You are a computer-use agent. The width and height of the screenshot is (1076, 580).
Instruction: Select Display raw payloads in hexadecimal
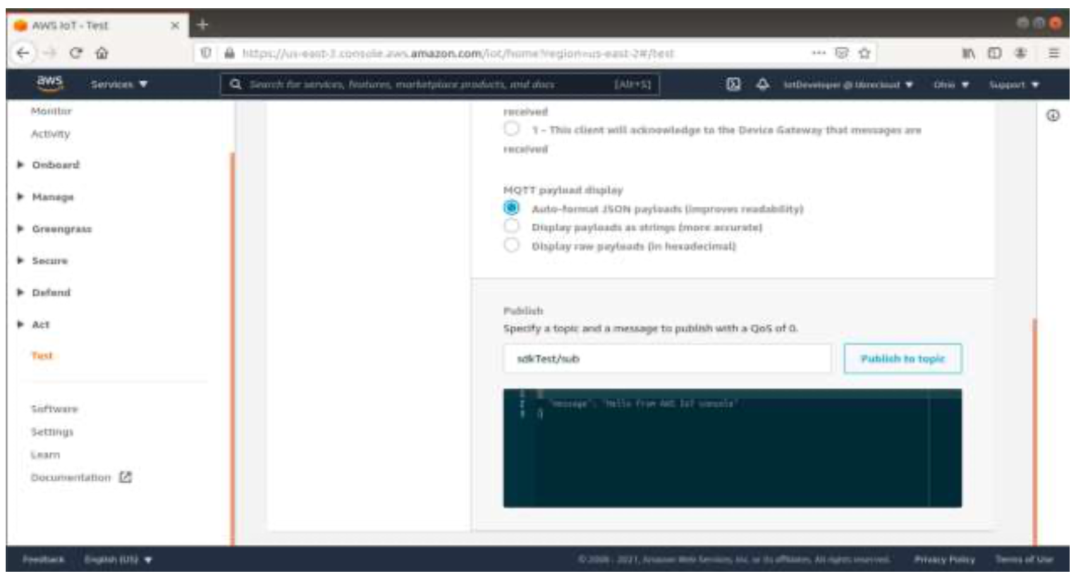pyautogui.click(x=511, y=245)
